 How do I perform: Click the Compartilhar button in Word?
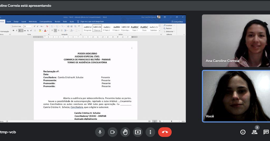click(x=177, y=22)
